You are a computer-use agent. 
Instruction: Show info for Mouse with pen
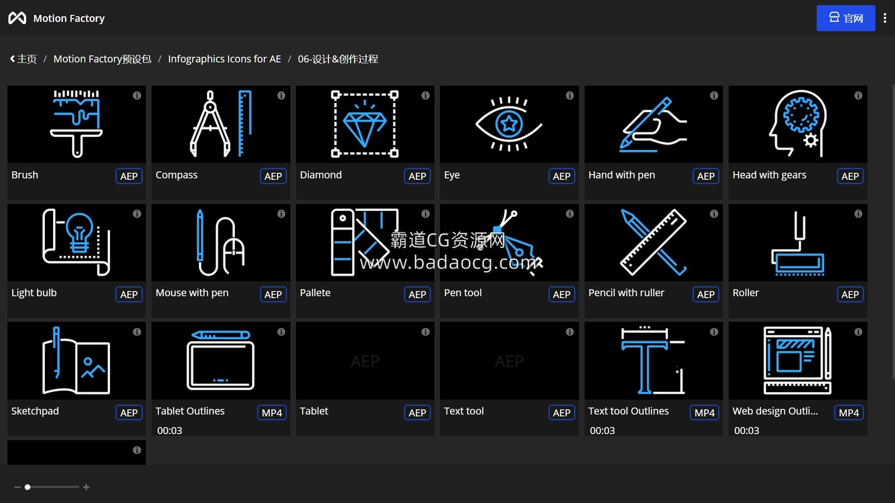point(281,214)
